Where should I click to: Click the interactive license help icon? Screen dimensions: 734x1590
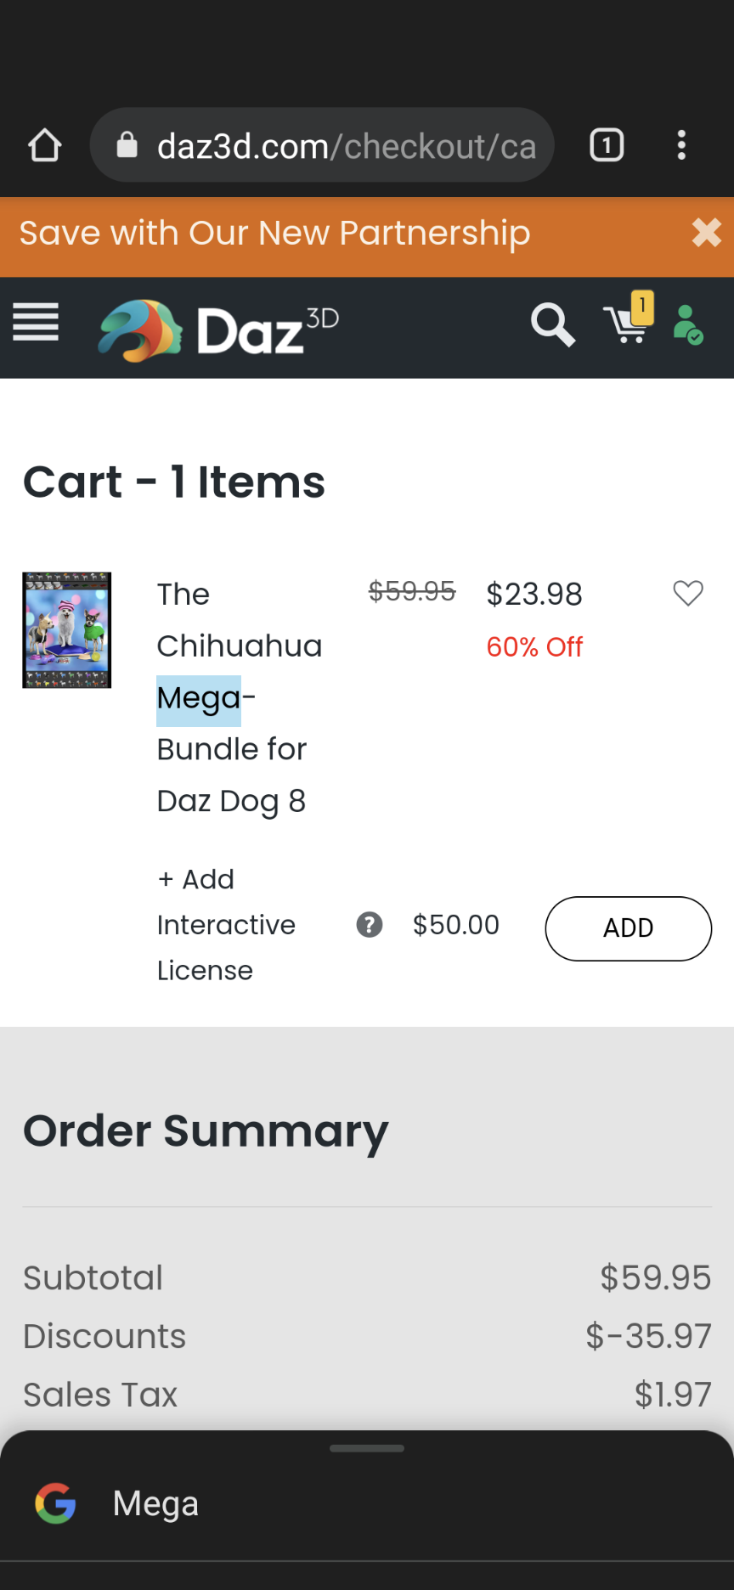pyautogui.click(x=369, y=925)
